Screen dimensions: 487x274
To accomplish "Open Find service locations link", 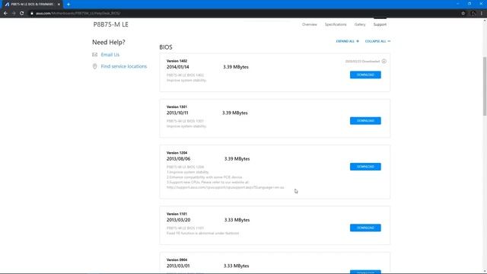I will (x=123, y=66).
